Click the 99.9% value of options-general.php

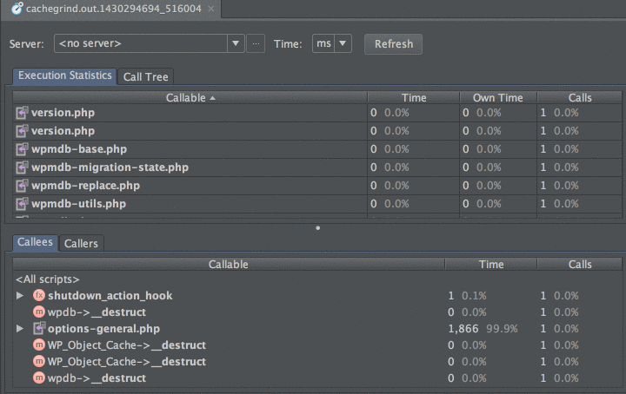(502, 329)
